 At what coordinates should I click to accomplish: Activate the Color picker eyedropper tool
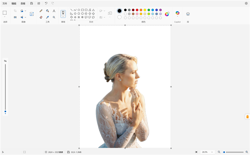(47, 17)
